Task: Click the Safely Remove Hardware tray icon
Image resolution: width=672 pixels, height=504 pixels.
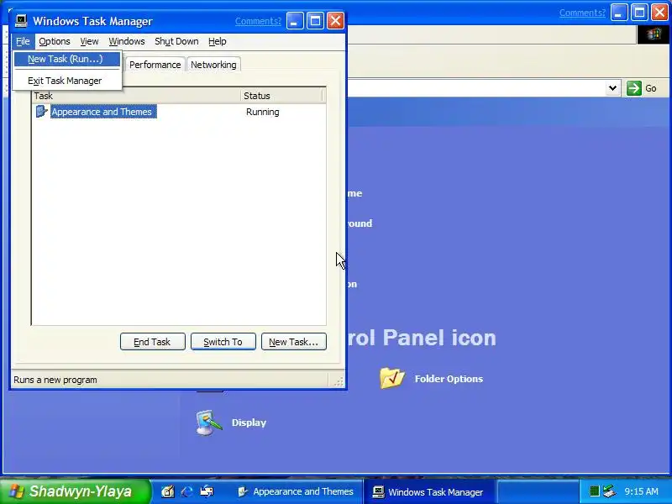Action: click(609, 491)
